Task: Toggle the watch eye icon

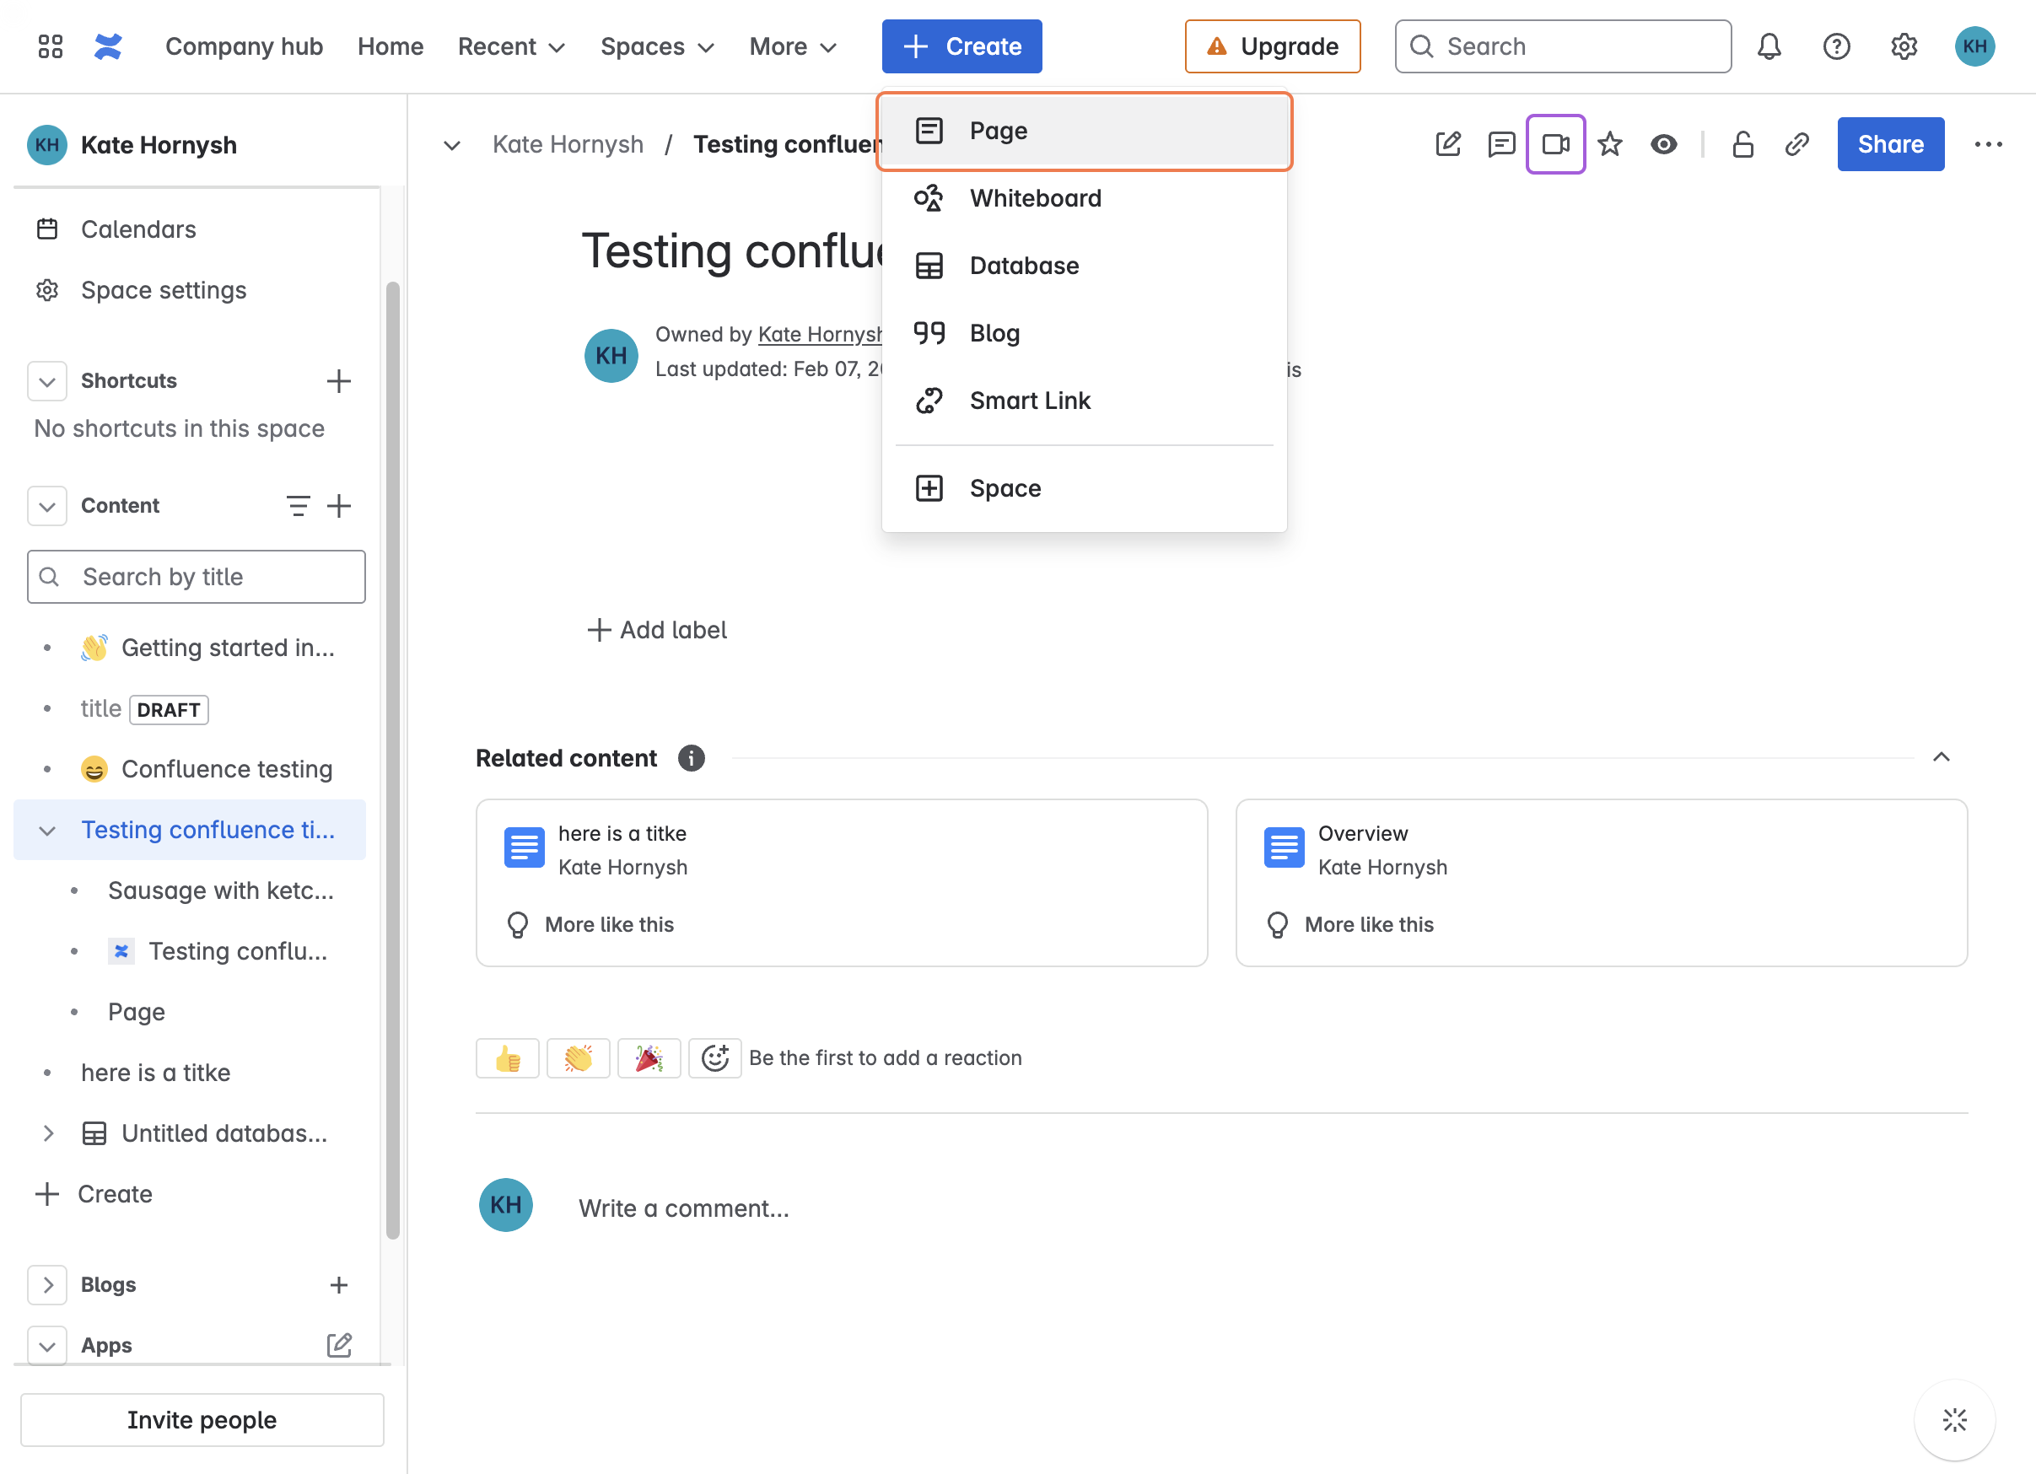Action: pos(1663,143)
